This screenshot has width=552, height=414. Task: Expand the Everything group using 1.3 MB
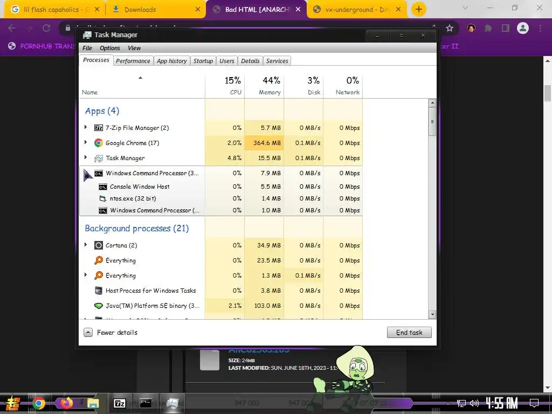point(86,275)
